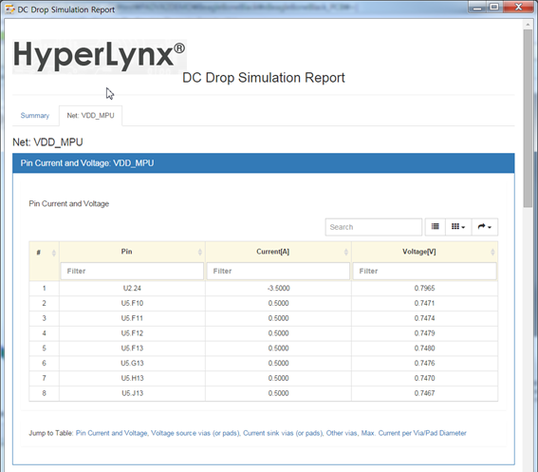Sort by Current[A] column arrows
This screenshot has height=472, width=538.
(346, 253)
